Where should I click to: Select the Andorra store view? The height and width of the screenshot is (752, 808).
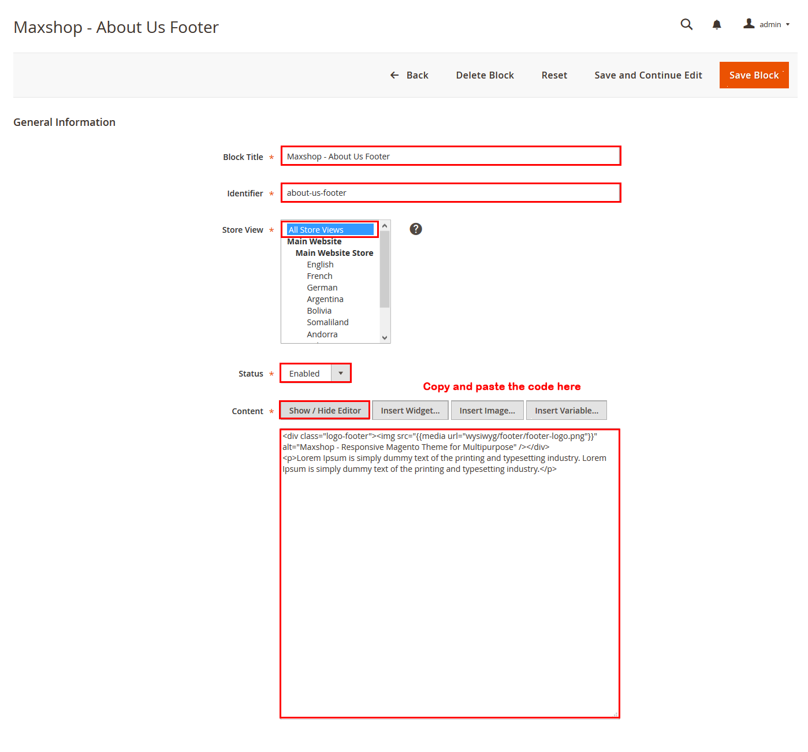tap(322, 334)
